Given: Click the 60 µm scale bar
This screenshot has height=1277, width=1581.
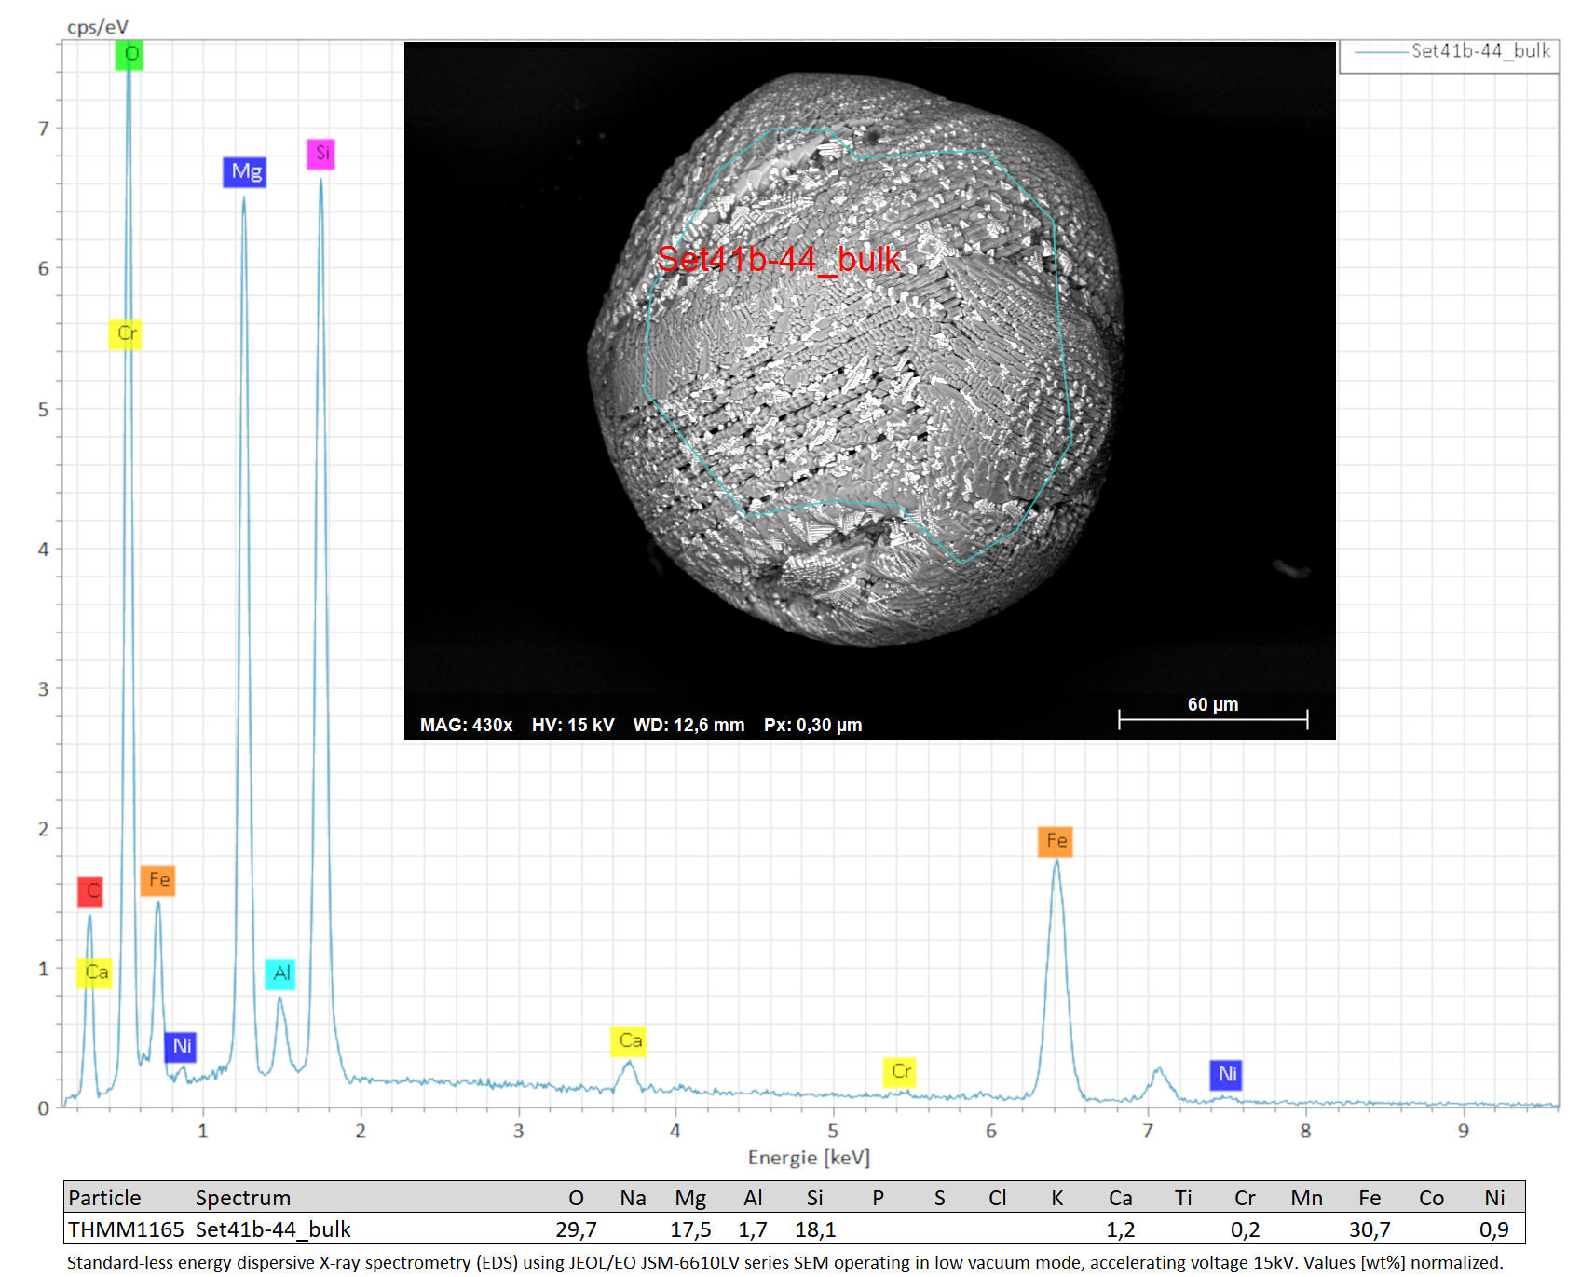Looking at the screenshot, I should [x=1213, y=713].
